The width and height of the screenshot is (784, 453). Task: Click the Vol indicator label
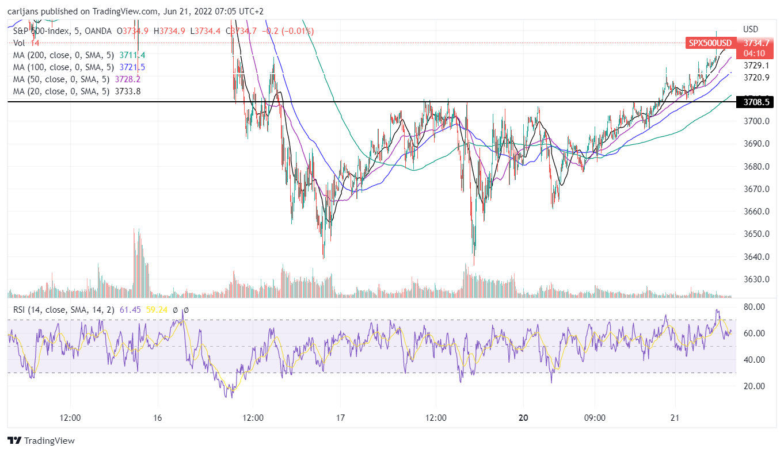20,43
